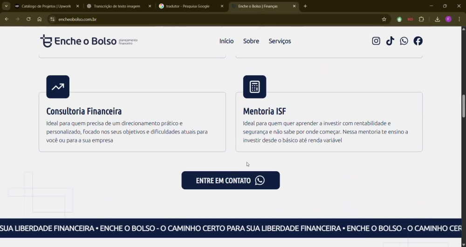Open the TikTok social icon

point(390,41)
